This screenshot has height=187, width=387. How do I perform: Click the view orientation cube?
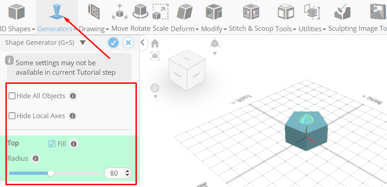click(x=187, y=70)
